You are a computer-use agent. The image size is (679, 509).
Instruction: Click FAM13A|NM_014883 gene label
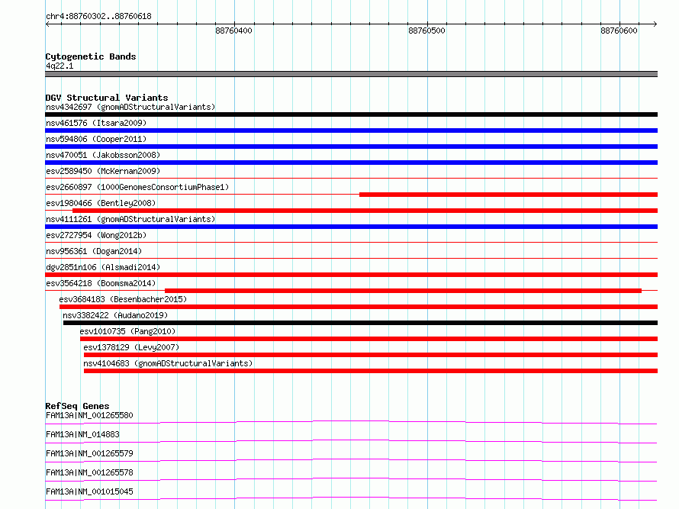point(82,434)
